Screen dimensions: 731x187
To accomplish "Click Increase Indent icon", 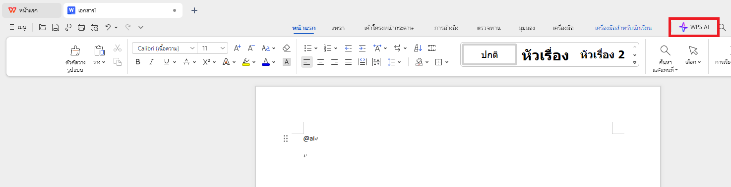I will tap(362, 48).
